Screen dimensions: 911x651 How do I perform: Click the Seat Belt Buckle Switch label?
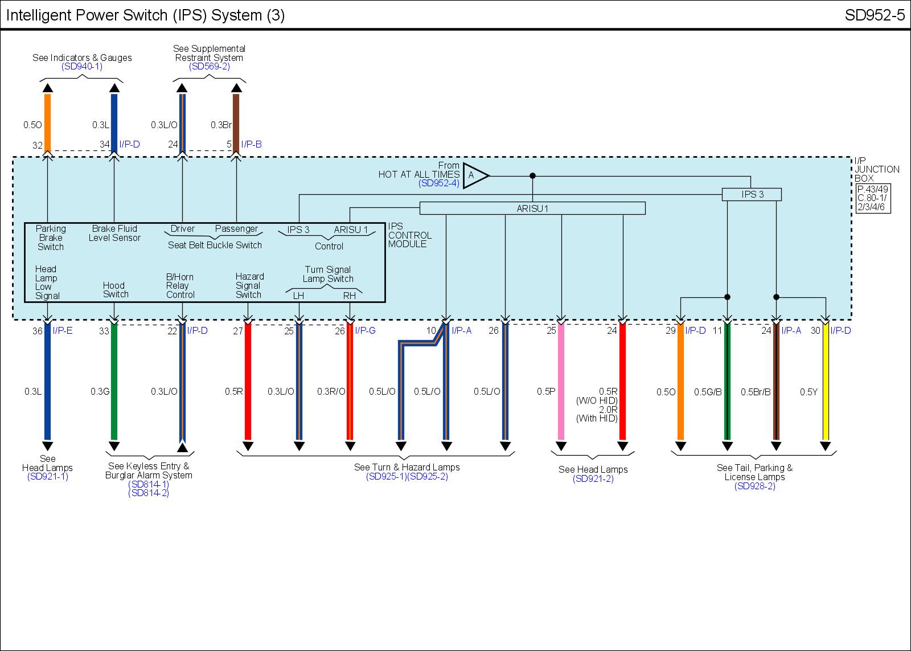click(215, 245)
